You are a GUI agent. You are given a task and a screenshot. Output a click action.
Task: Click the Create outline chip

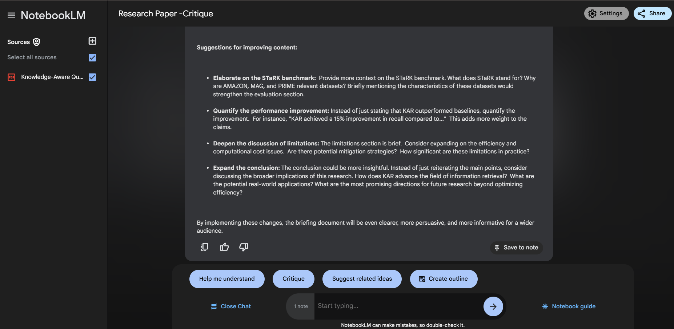pos(444,279)
